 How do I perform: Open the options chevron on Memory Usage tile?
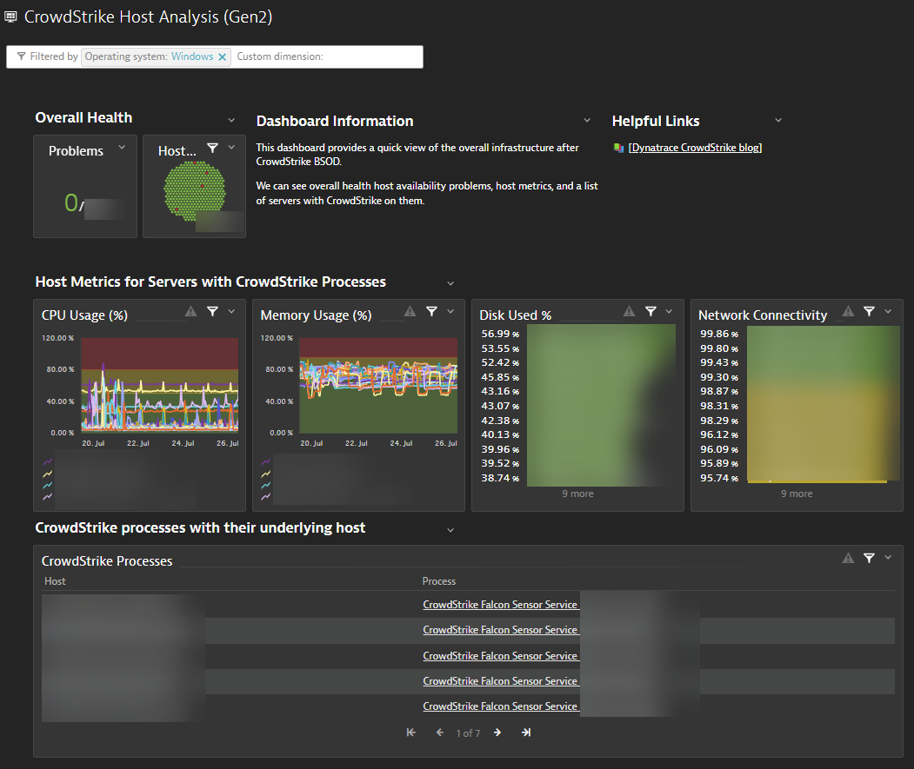pyautogui.click(x=452, y=311)
